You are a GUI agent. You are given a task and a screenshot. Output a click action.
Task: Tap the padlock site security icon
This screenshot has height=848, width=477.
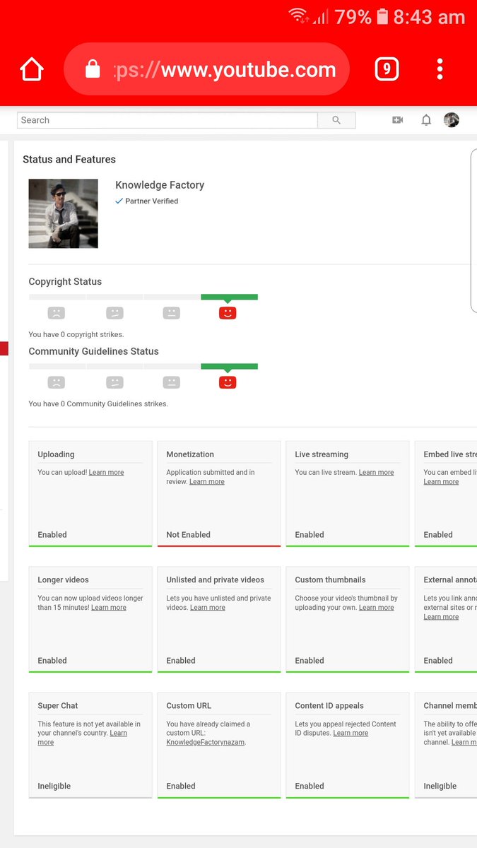tap(93, 69)
